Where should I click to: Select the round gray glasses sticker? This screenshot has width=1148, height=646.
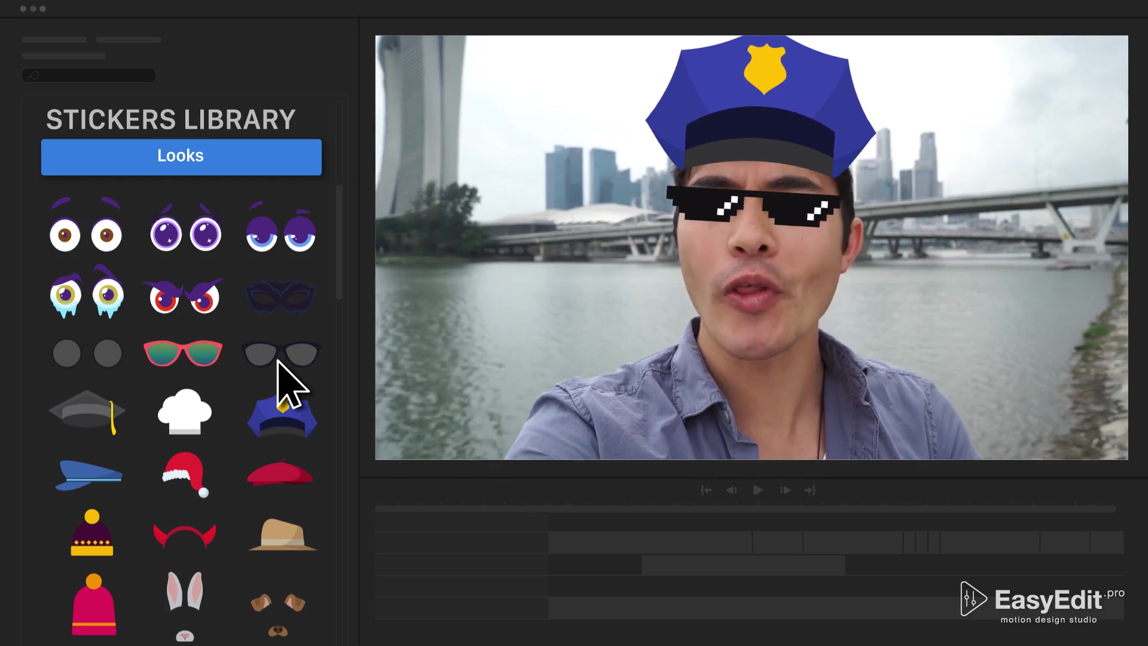point(87,353)
